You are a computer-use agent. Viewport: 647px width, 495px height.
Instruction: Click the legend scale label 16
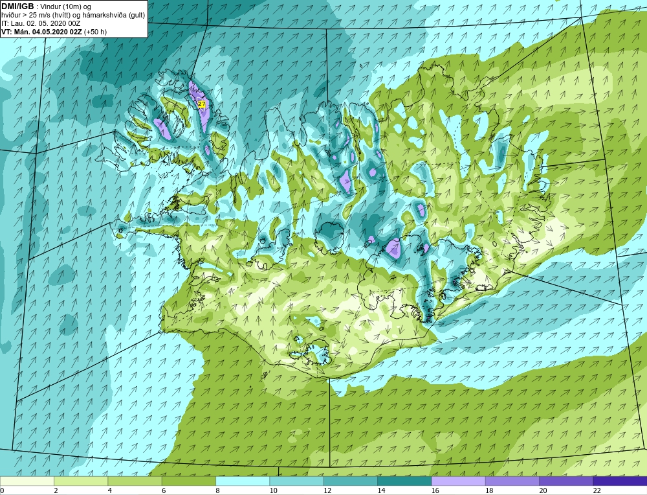point(435,490)
